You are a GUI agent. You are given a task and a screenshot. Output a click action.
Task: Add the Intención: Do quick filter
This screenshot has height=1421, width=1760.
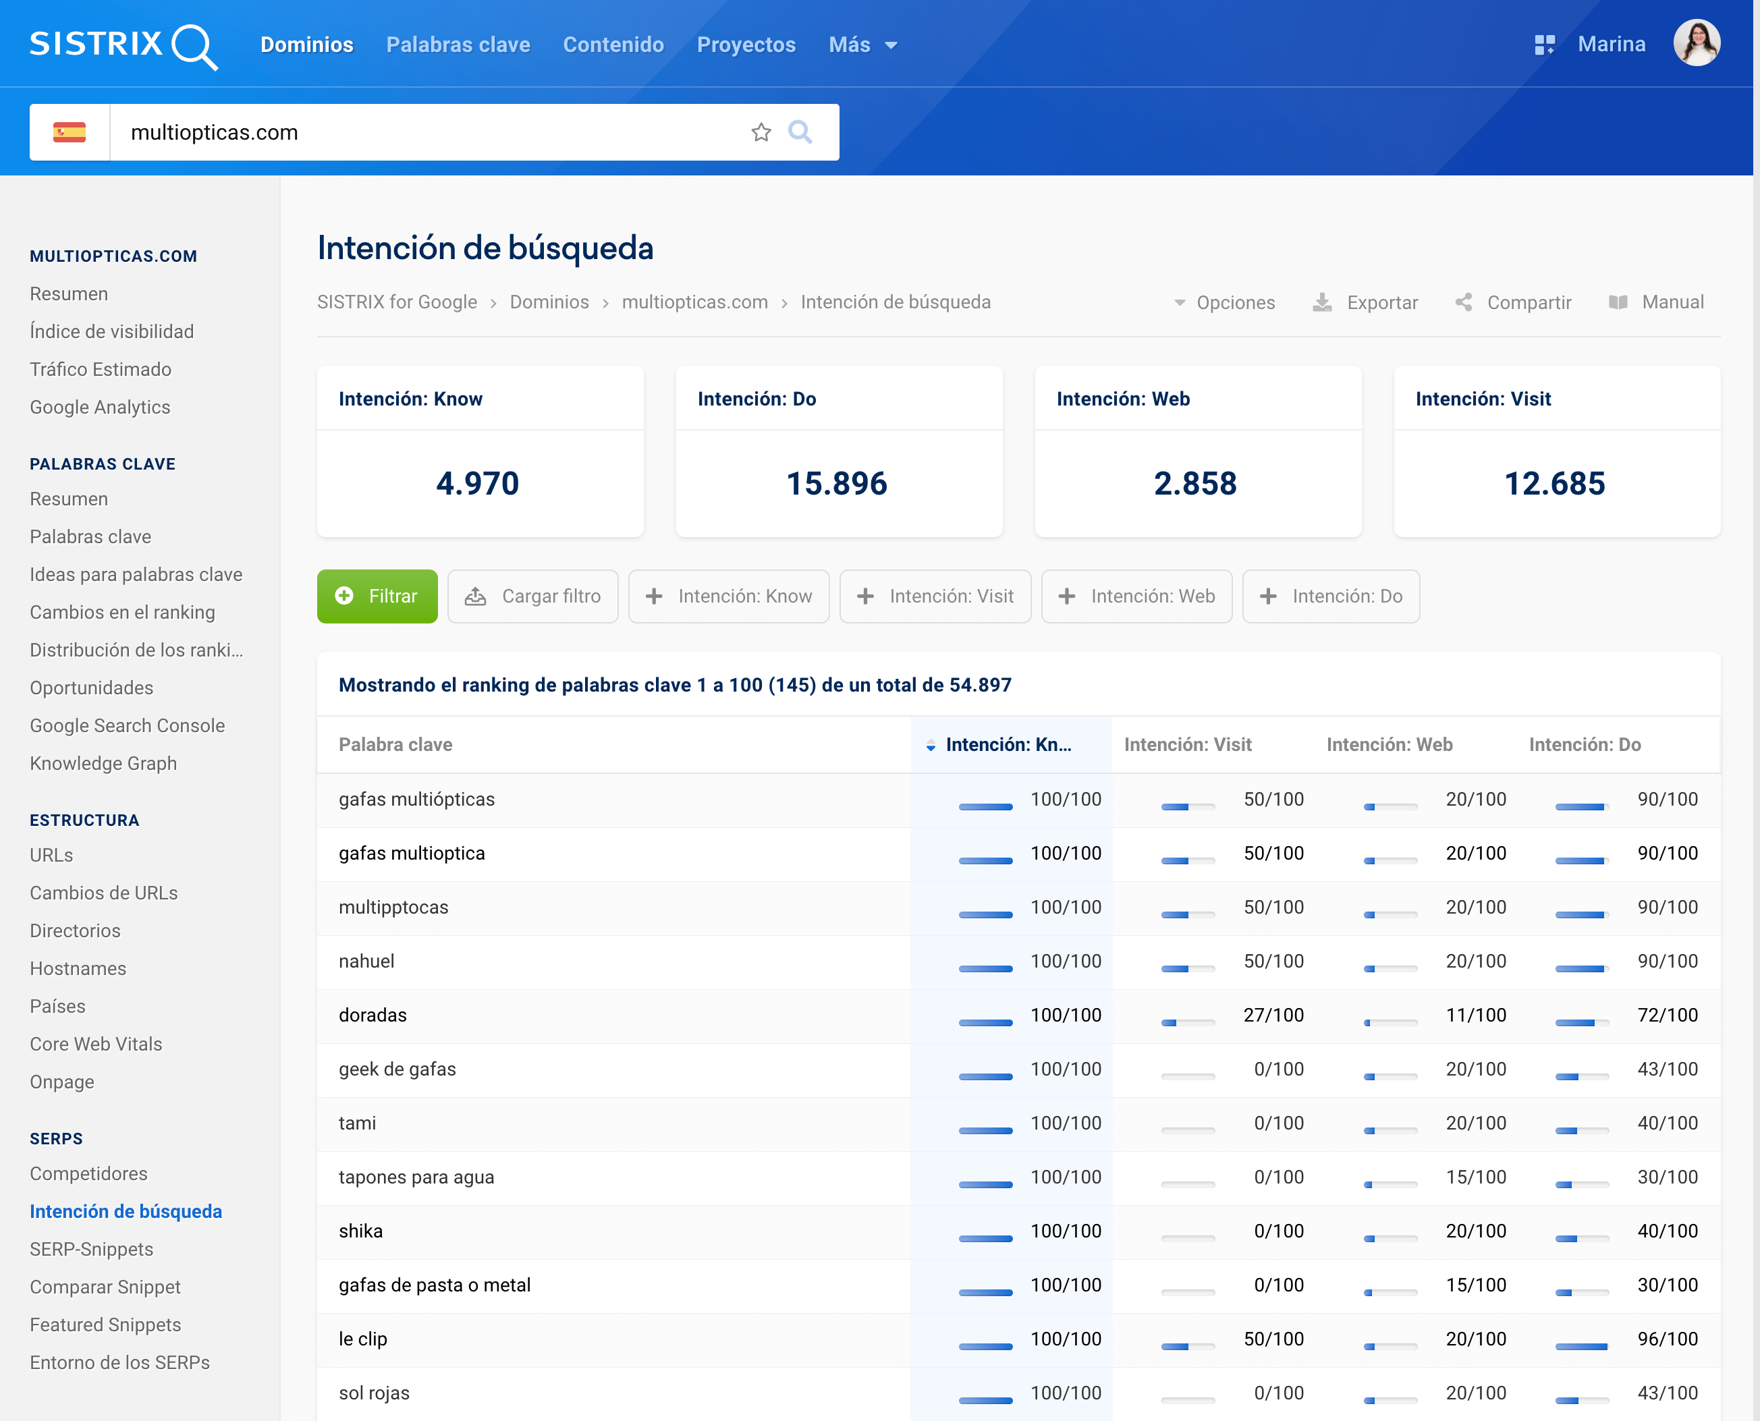point(1330,596)
